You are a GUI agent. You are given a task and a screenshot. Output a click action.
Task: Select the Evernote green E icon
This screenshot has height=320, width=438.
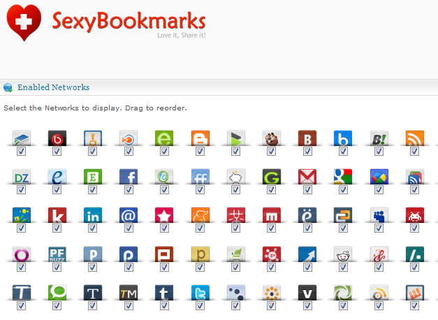click(93, 177)
